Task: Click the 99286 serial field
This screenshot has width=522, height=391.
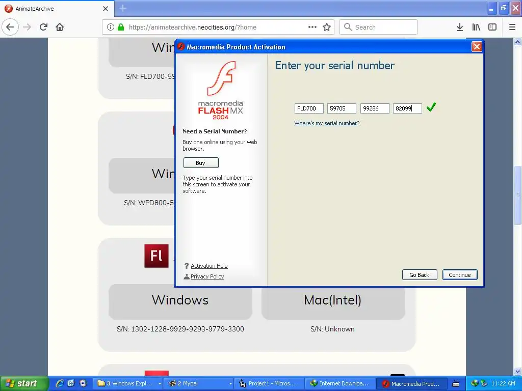Action: [x=375, y=108]
